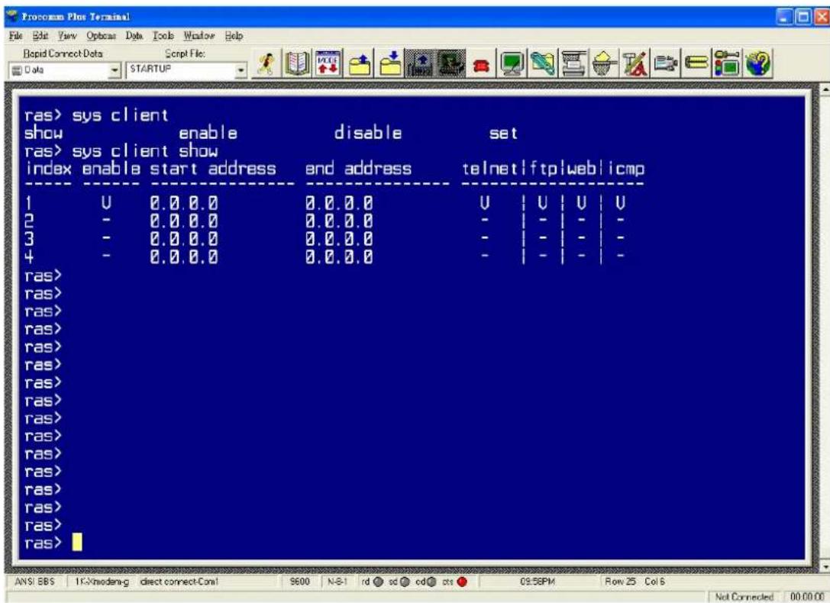
Task: Click the 09:58PM clock in status bar
Action: [x=537, y=582]
